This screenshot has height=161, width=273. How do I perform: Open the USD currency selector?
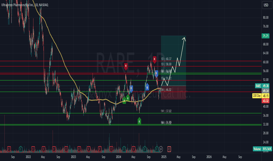pyautogui.click(x=266, y=5)
